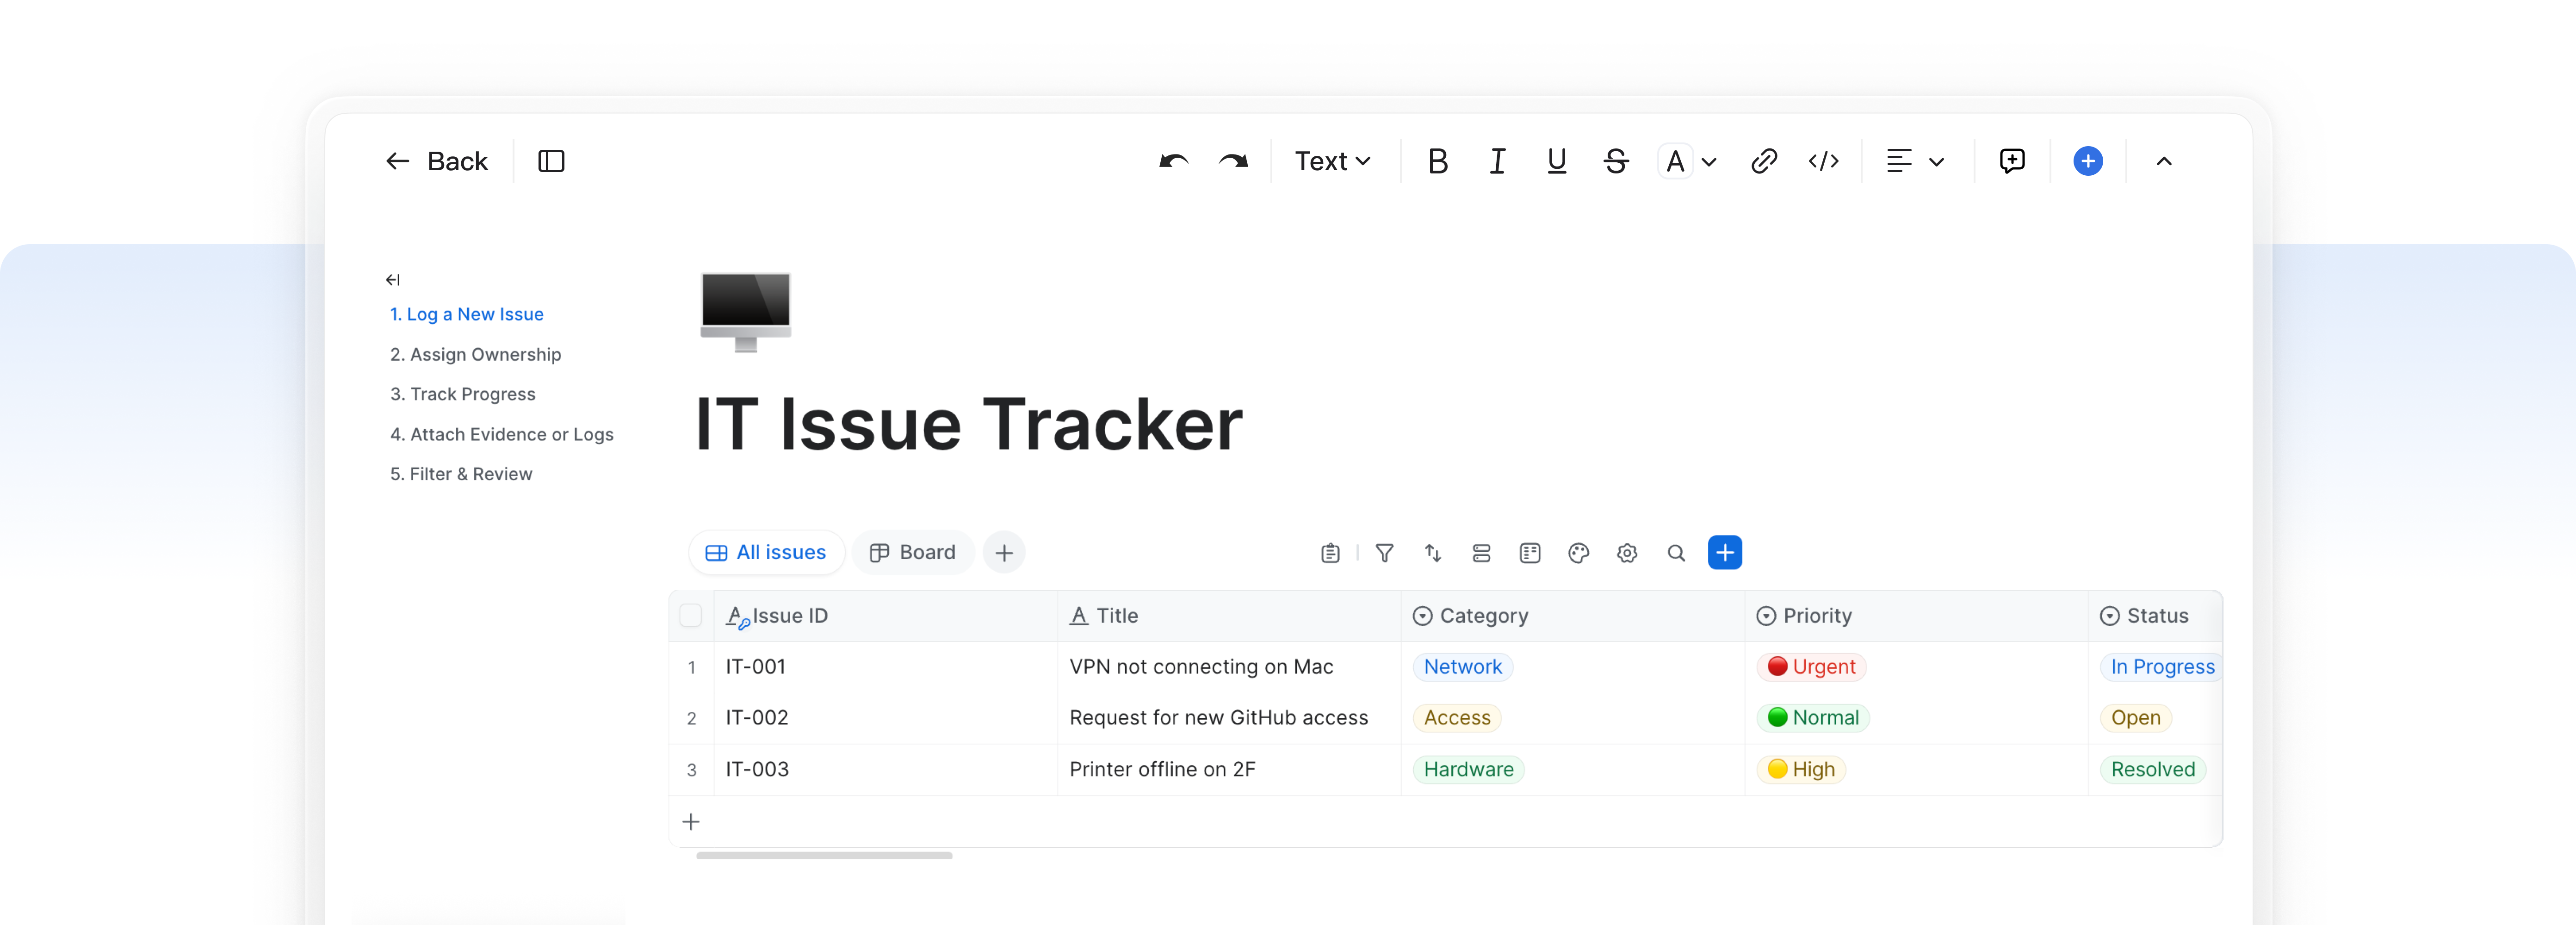
Task: Select the IT-001 cell
Action: click(x=885, y=667)
